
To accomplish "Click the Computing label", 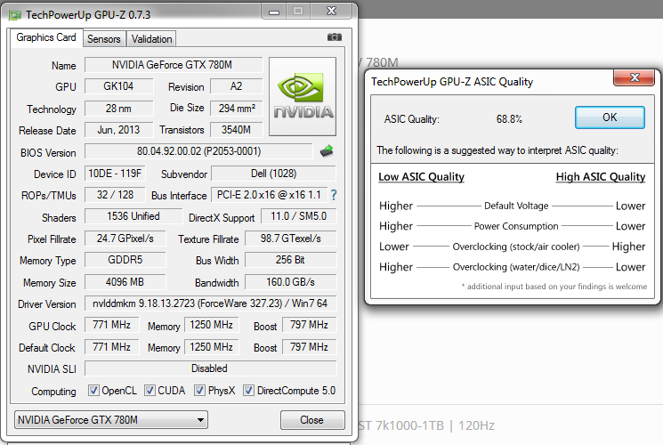I will click(x=53, y=392).
